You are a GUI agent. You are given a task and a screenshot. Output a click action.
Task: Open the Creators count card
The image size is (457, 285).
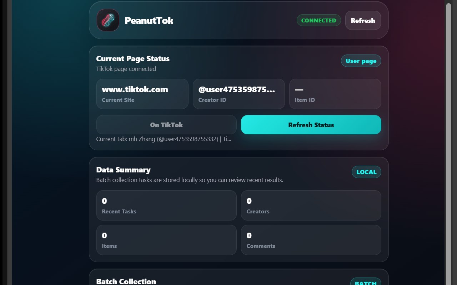click(311, 205)
